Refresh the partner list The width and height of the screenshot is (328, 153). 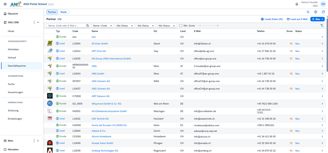point(323,12)
